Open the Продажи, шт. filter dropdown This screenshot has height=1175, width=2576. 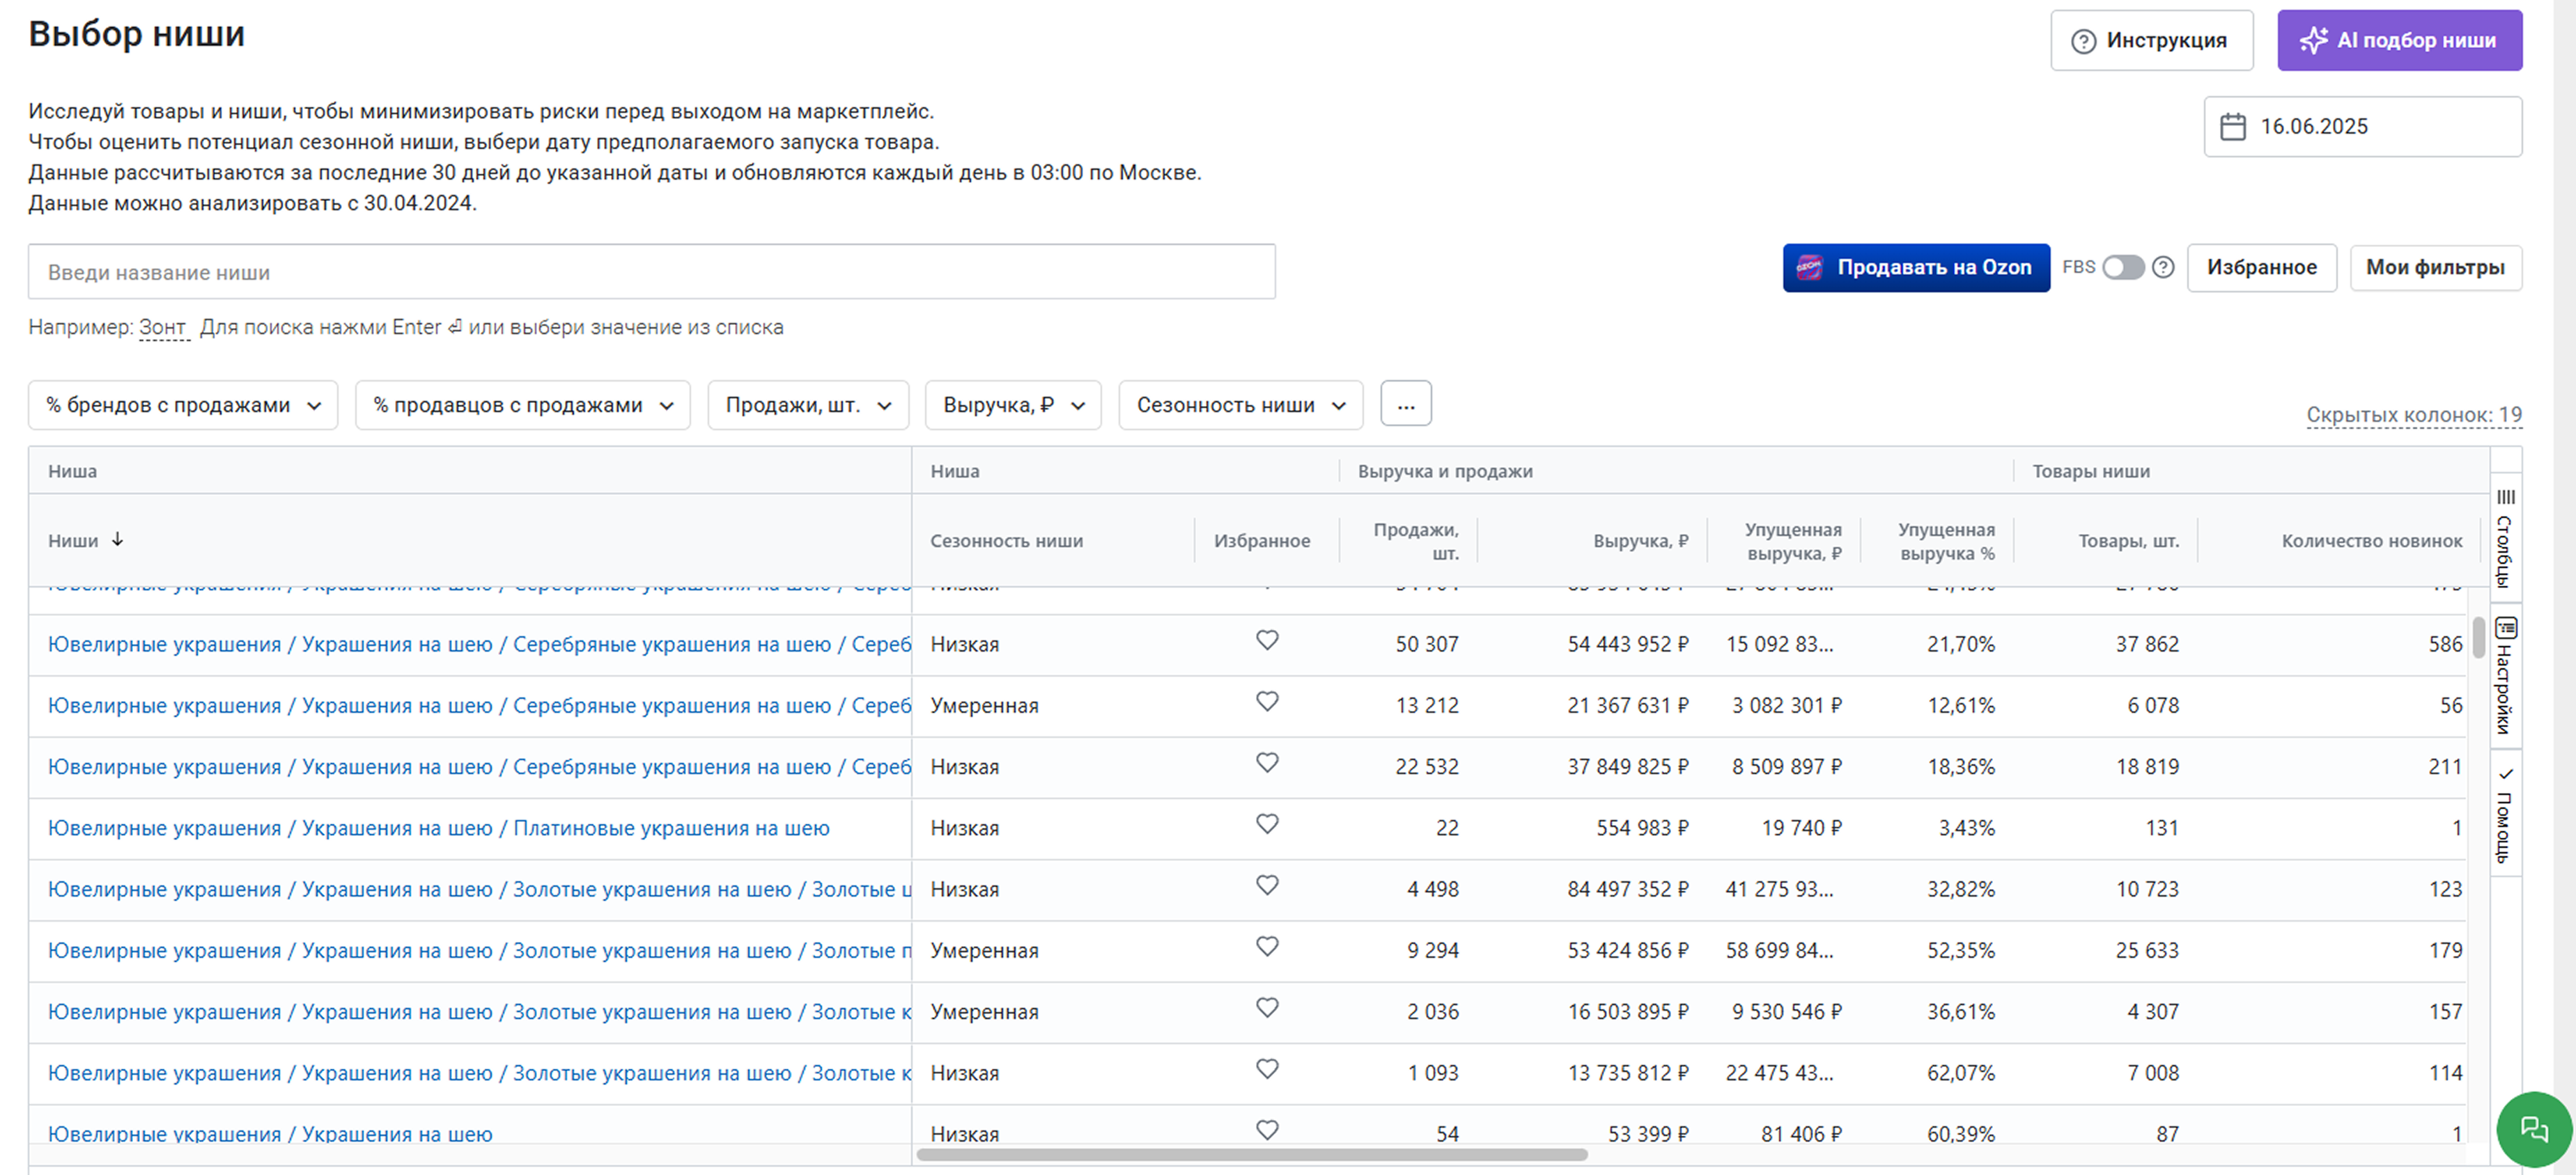(808, 404)
